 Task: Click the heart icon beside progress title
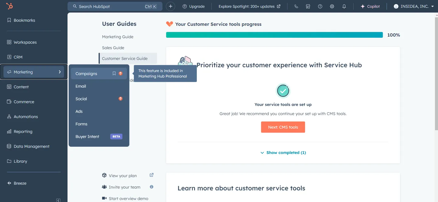169,24
